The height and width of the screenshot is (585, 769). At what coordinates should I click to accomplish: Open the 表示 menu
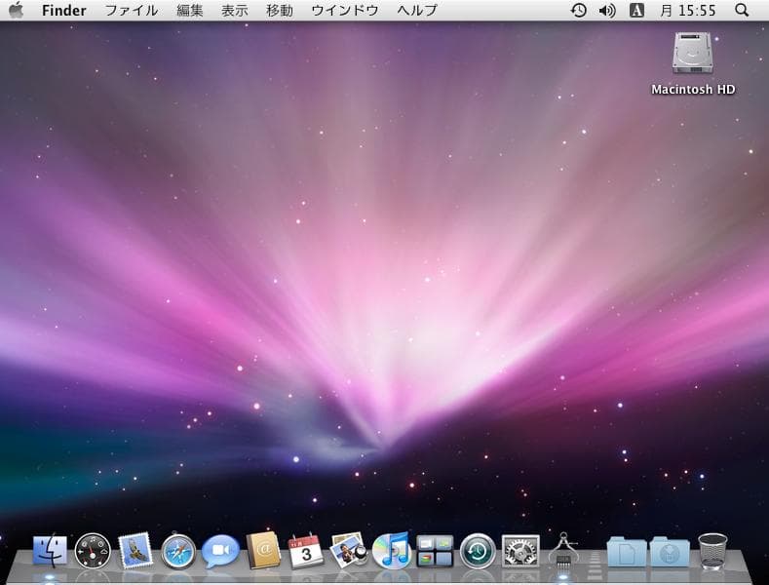[235, 11]
